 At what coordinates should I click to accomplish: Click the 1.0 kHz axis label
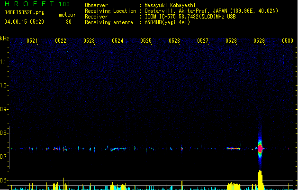4,85
